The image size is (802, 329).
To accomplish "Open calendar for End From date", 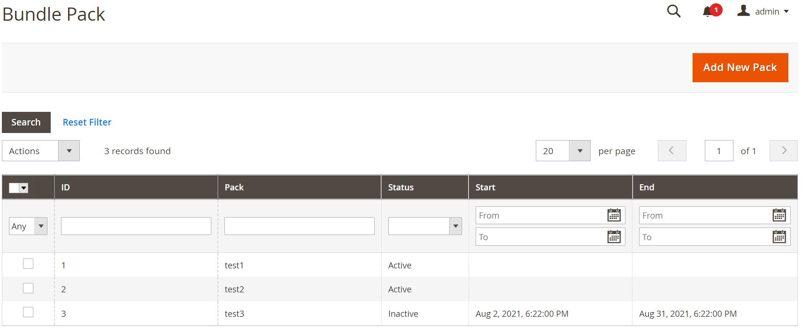I will pos(779,215).
